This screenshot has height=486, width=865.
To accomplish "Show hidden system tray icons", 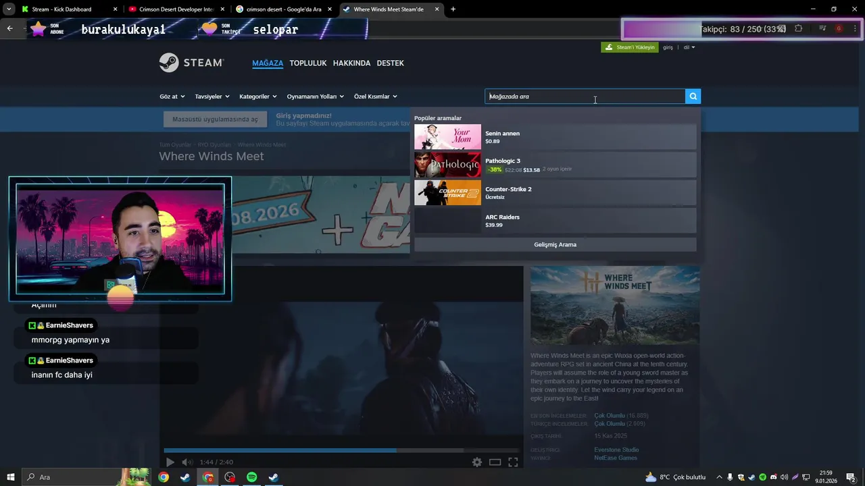I will (x=719, y=477).
